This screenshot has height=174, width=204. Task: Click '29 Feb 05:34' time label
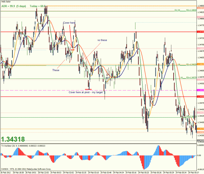181,173
